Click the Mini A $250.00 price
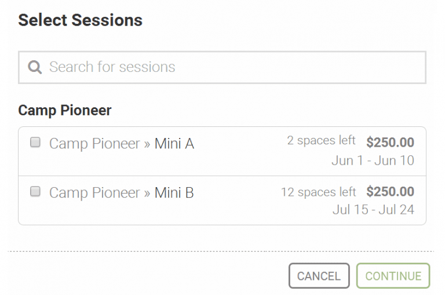This screenshot has width=445, height=295. (x=390, y=142)
